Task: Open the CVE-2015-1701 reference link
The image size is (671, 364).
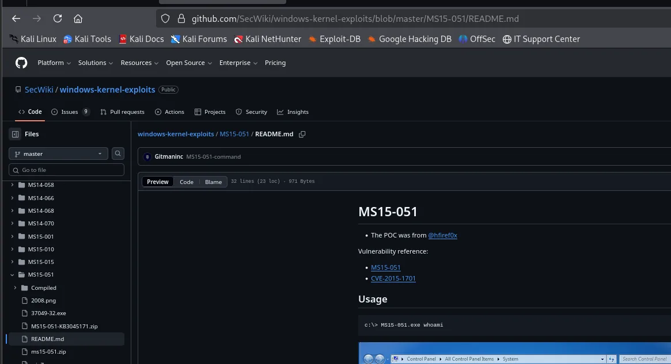Action: [x=393, y=278]
